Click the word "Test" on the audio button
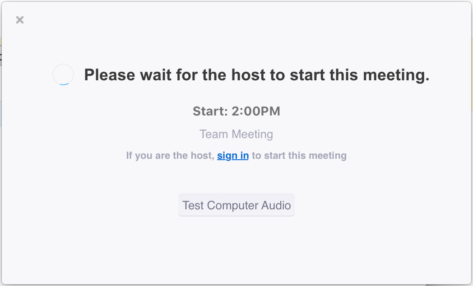 [193, 205]
